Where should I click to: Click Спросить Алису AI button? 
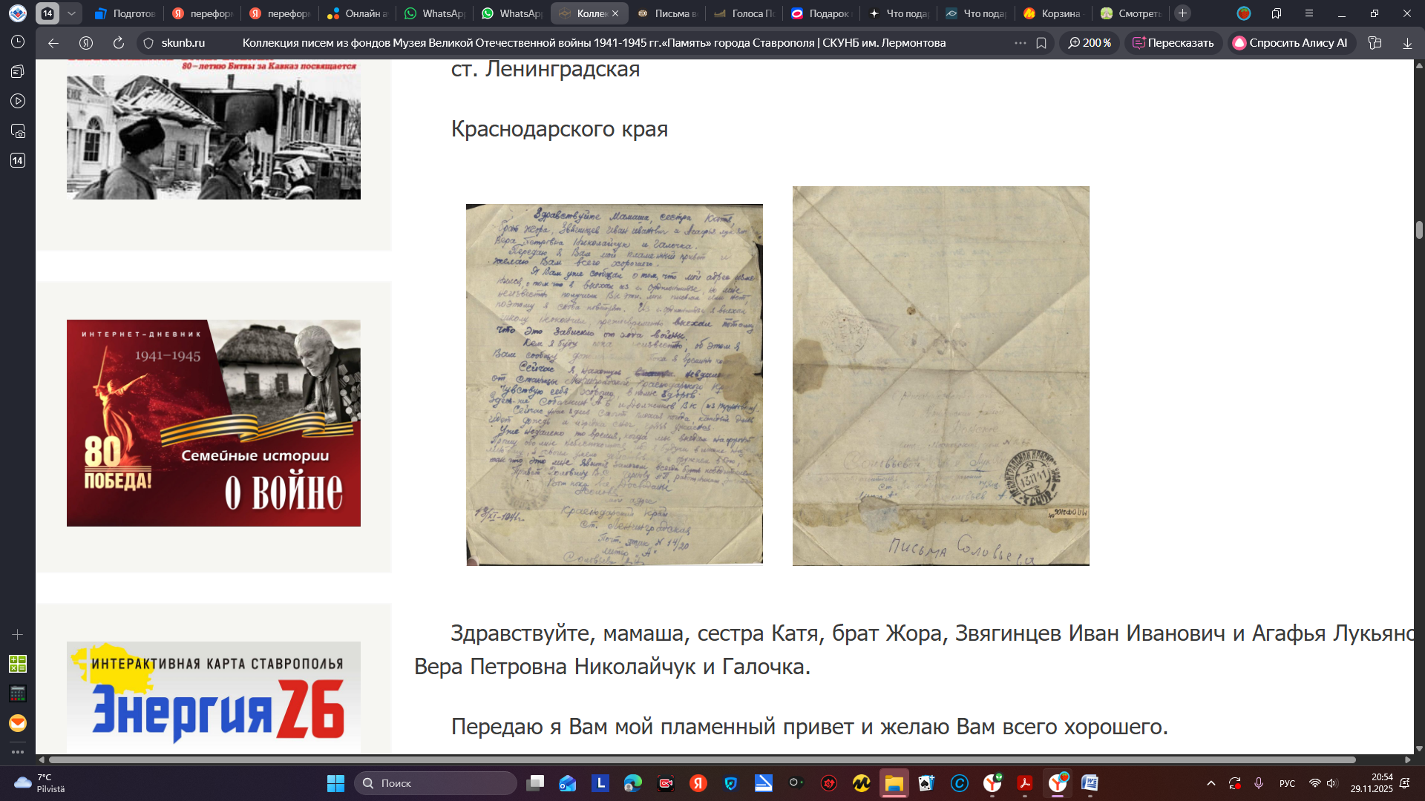[x=1291, y=43]
